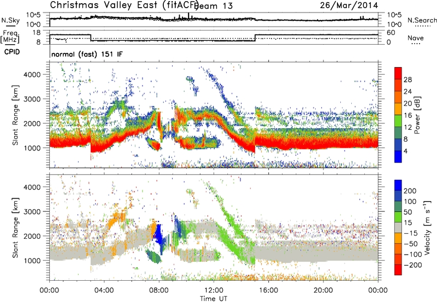Select the "24" value on power colorbar
This screenshot has width=437, height=302.
(x=408, y=92)
